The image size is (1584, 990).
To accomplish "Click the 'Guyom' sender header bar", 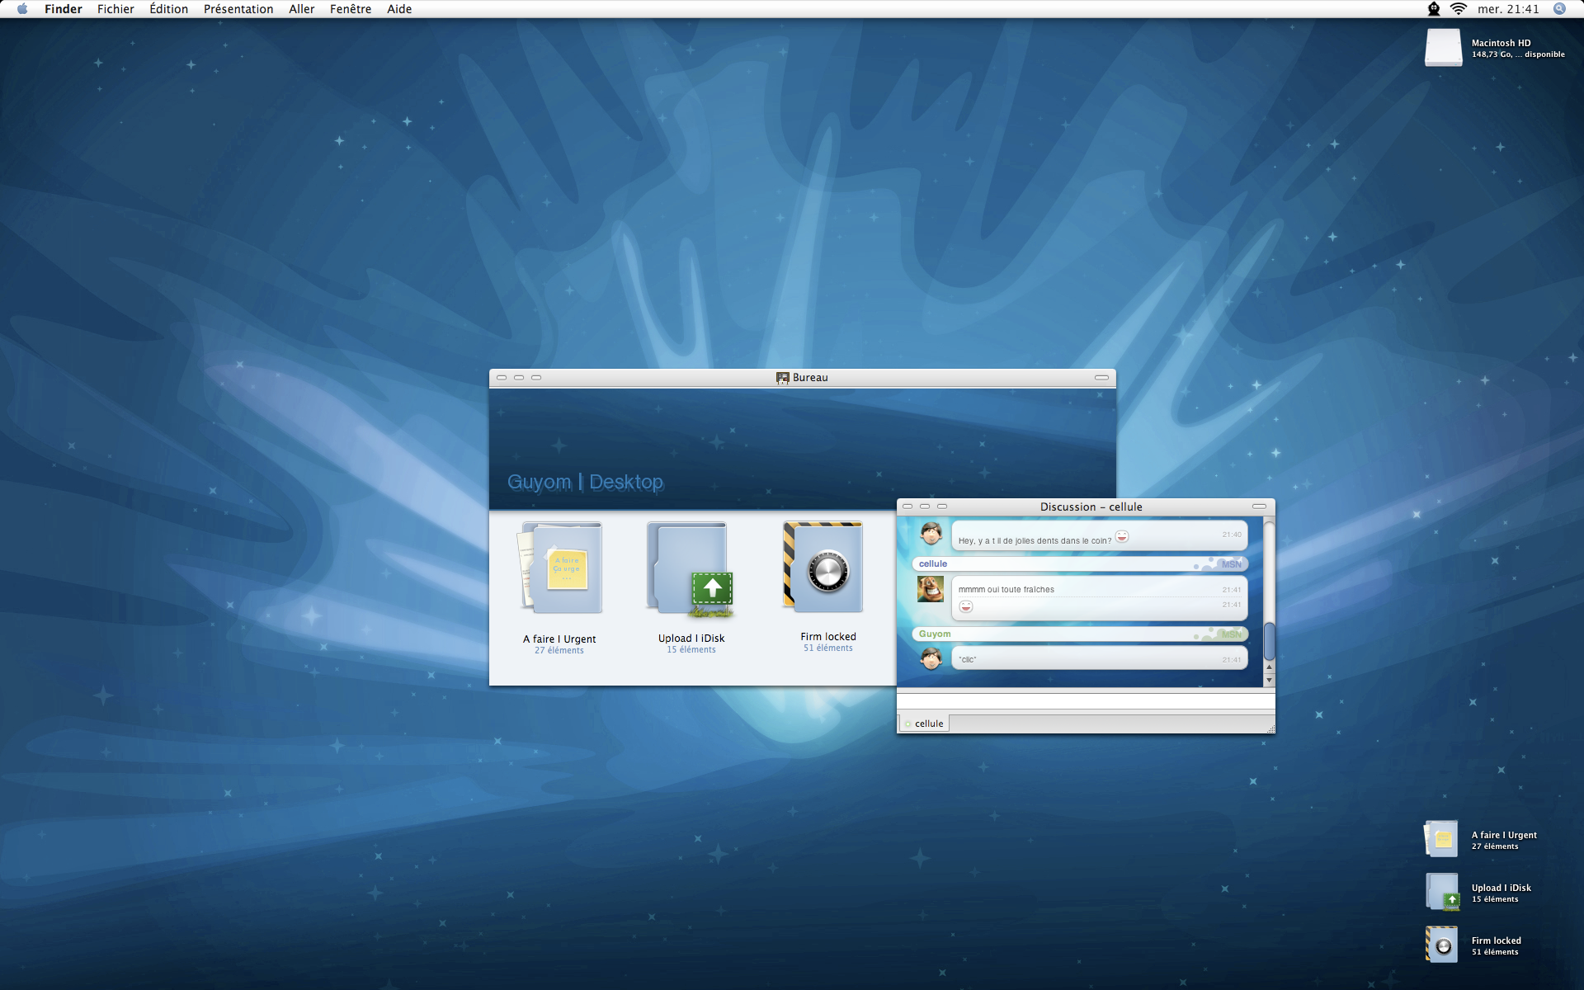I will point(1080,634).
